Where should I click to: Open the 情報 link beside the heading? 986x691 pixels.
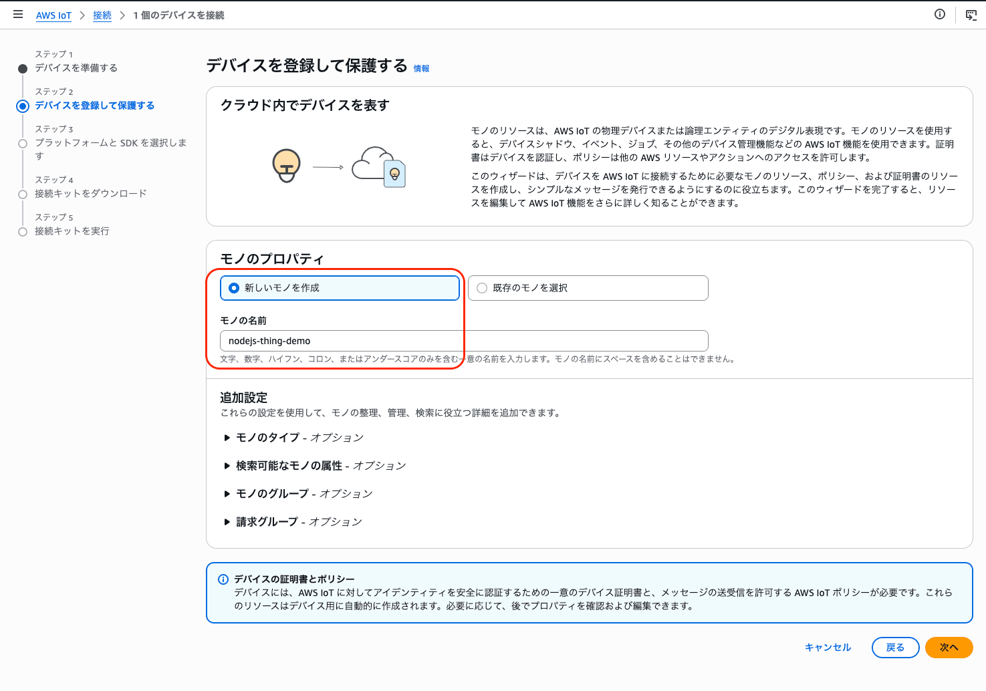coord(421,69)
